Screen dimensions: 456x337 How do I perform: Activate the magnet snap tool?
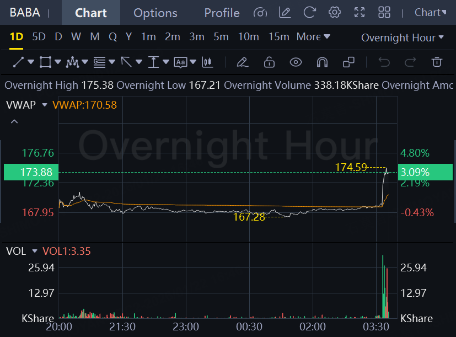[x=322, y=62]
